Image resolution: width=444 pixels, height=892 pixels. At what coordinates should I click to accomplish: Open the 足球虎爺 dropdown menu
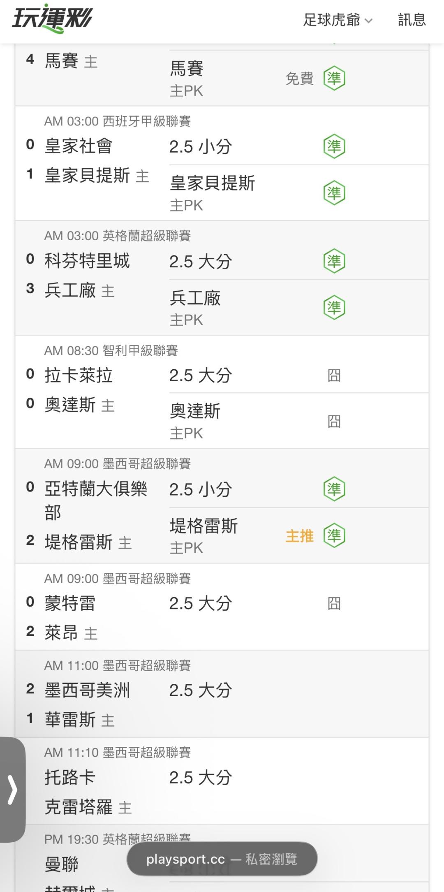(338, 20)
